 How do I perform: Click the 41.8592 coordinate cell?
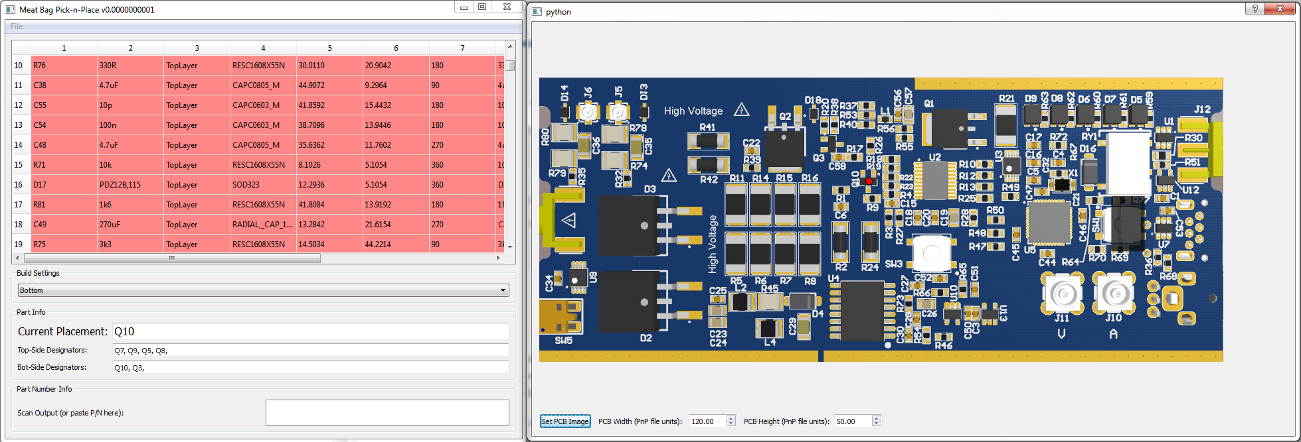pyautogui.click(x=329, y=105)
